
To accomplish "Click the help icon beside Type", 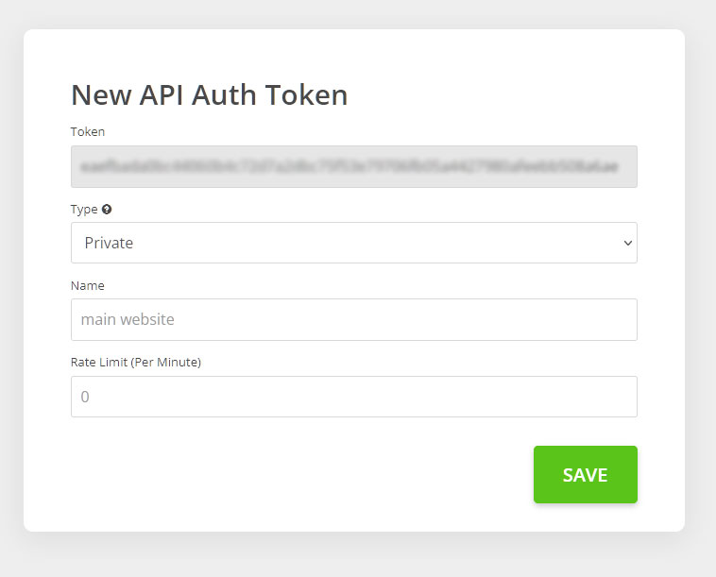I will [x=107, y=209].
